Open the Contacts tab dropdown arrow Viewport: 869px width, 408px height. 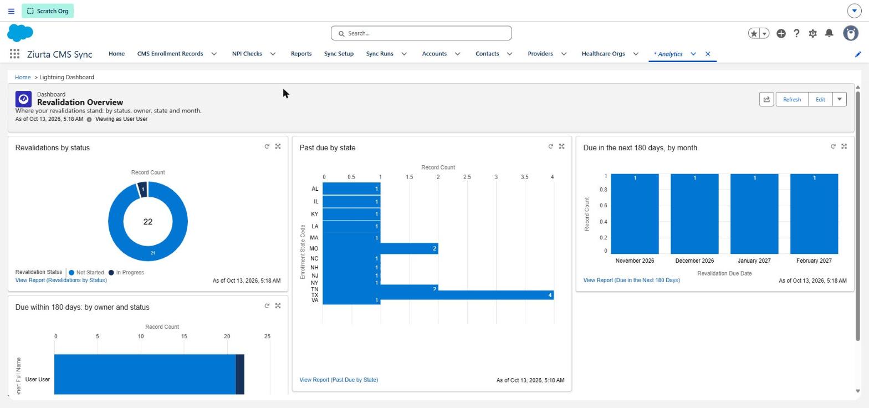click(x=510, y=54)
